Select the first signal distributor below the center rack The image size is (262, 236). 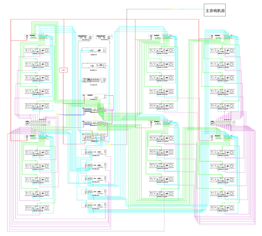pyautogui.click(x=94, y=152)
